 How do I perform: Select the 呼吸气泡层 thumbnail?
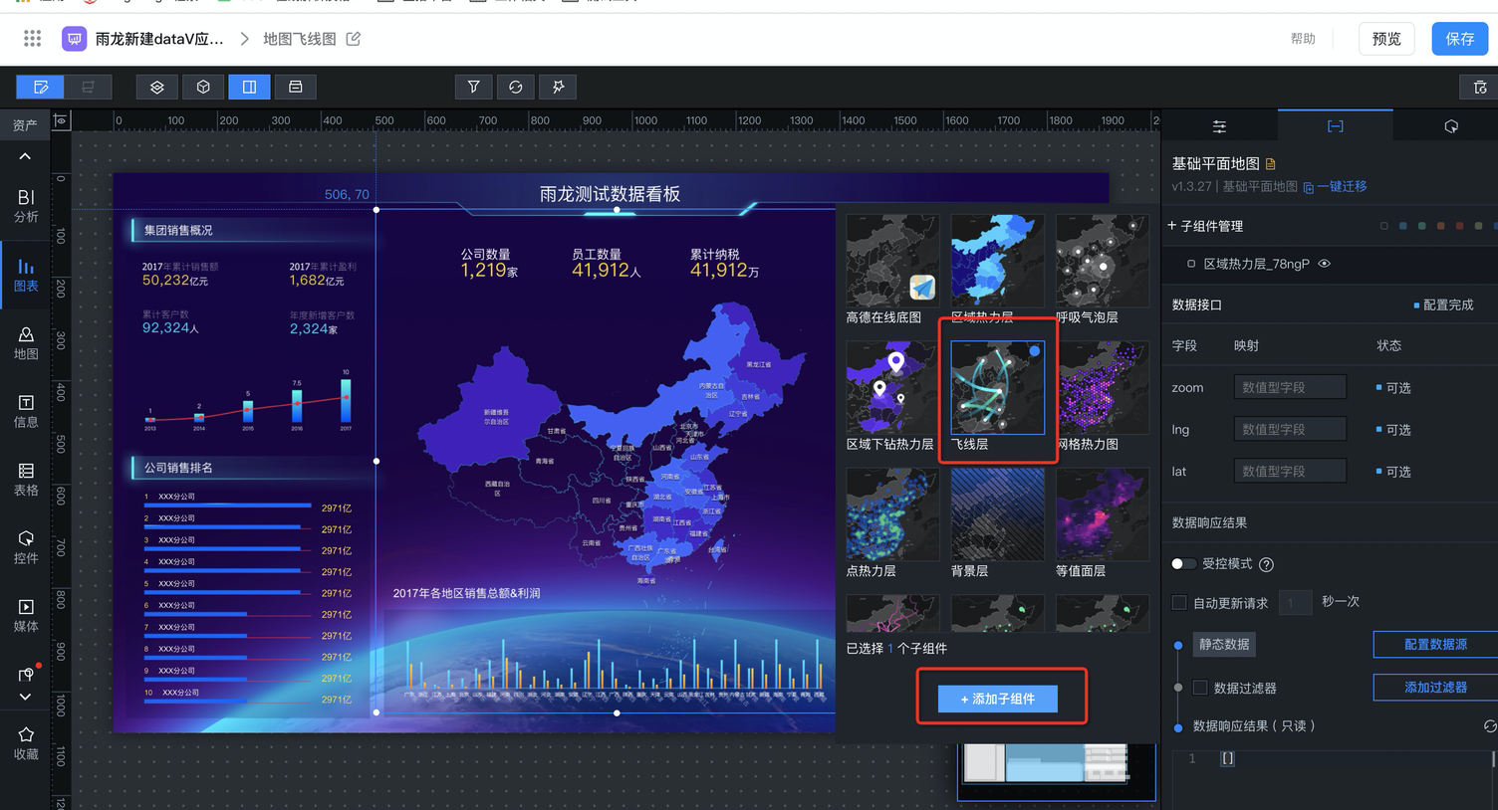pyautogui.click(x=1102, y=261)
